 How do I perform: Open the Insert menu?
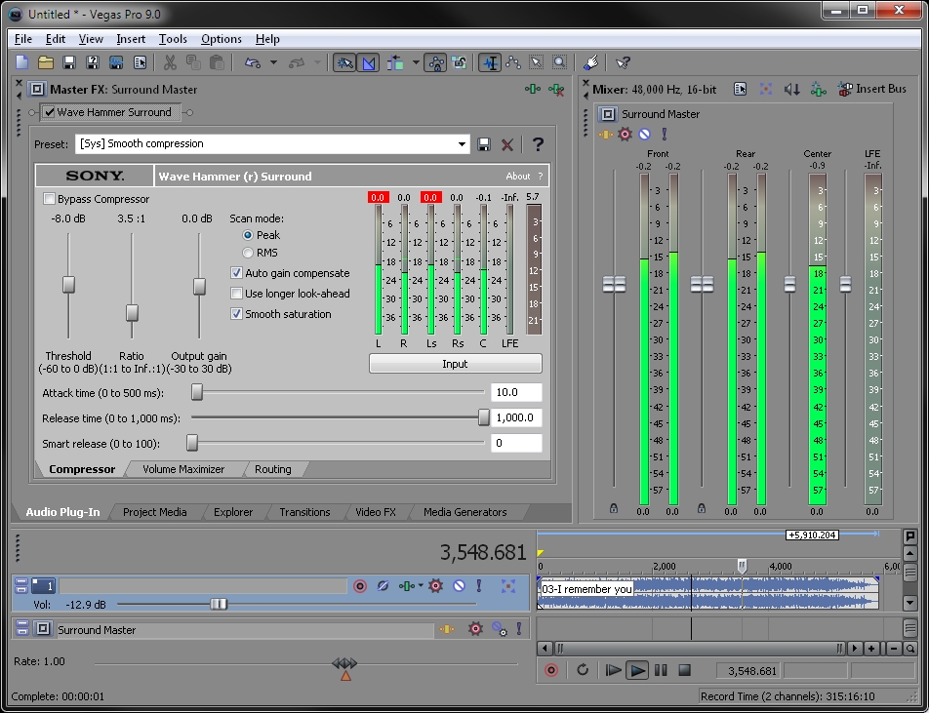(x=131, y=39)
